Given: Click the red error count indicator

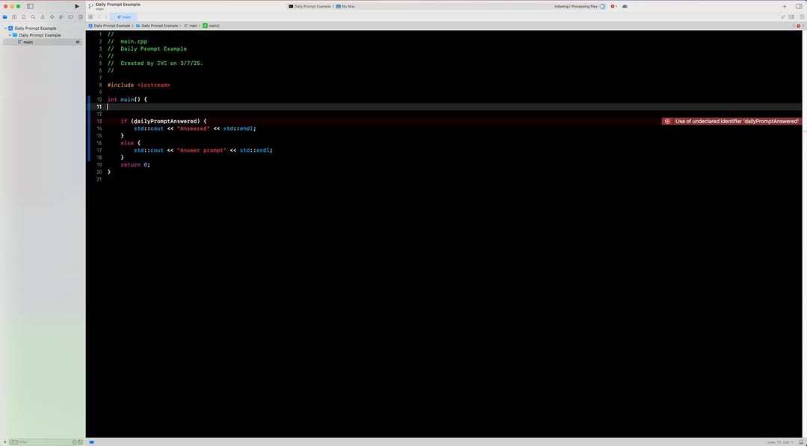Looking at the screenshot, I should coord(613,6).
